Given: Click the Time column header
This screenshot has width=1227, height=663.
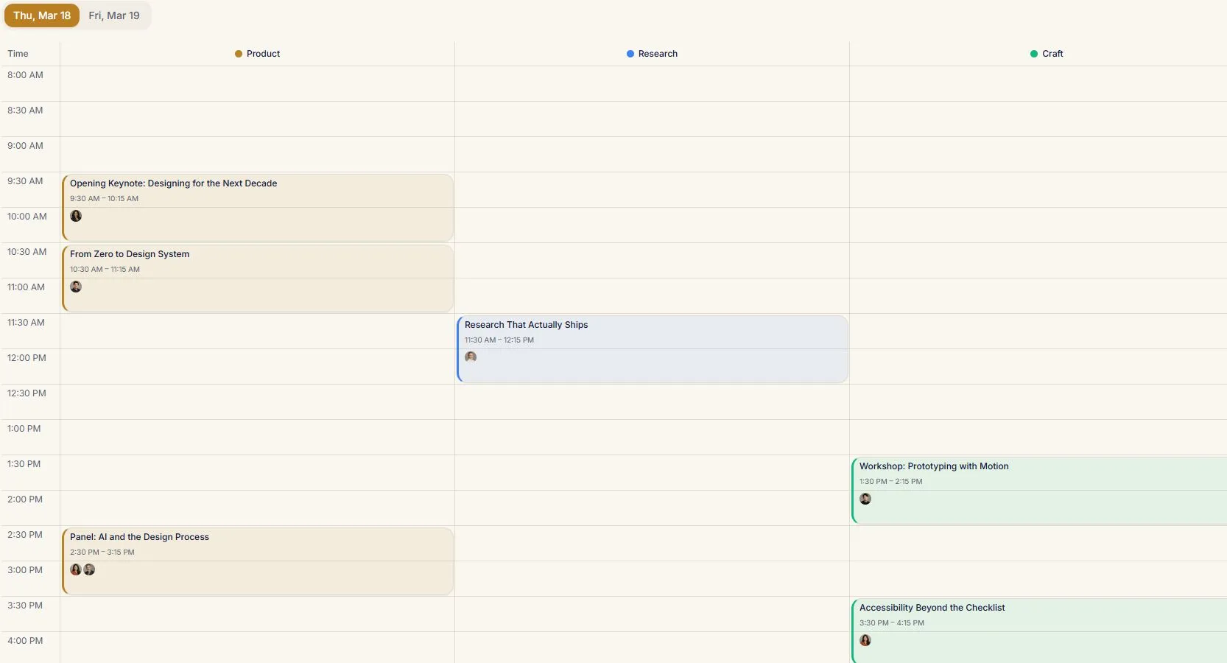Looking at the screenshot, I should pyautogui.click(x=18, y=54).
